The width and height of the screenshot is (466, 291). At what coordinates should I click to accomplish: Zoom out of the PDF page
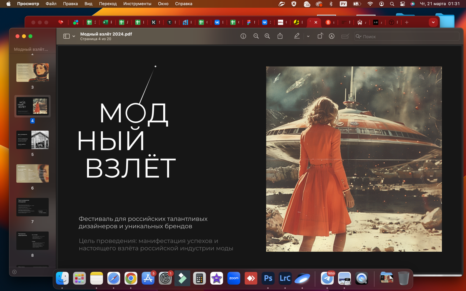tap(256, 36)
